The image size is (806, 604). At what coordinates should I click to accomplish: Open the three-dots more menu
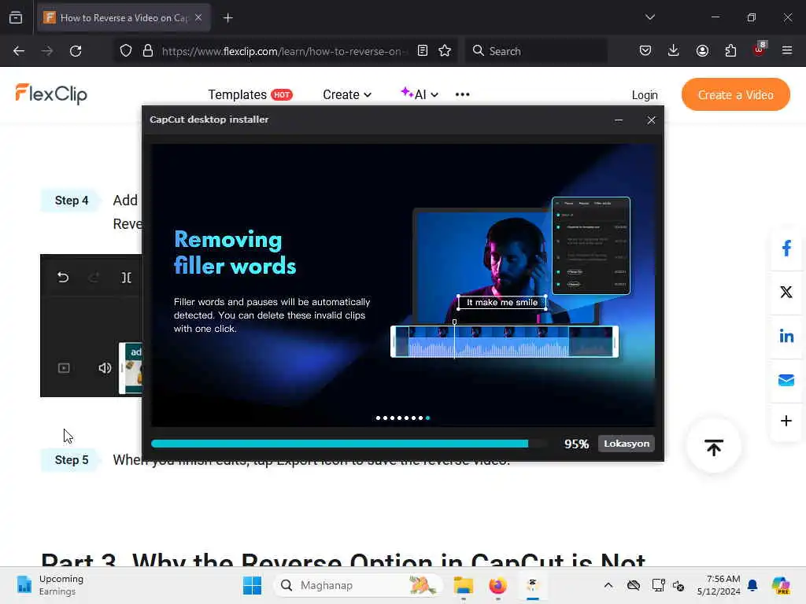(x=462, y=94)
